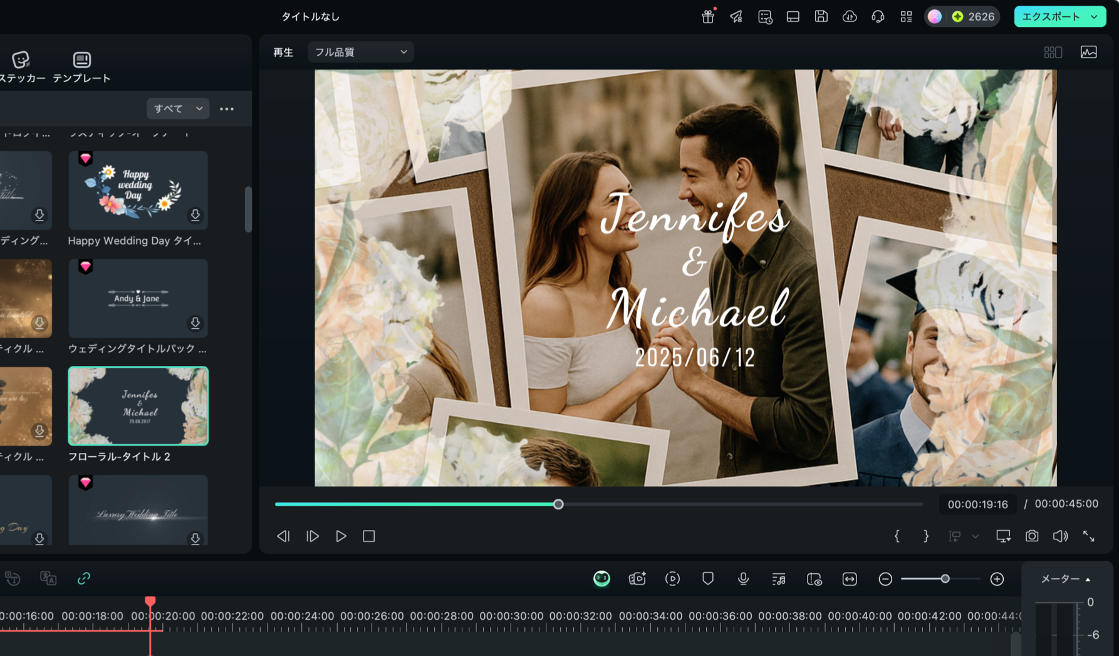Open the すべて filter dropdown
Screen dimensions: 1119x656
178,108
